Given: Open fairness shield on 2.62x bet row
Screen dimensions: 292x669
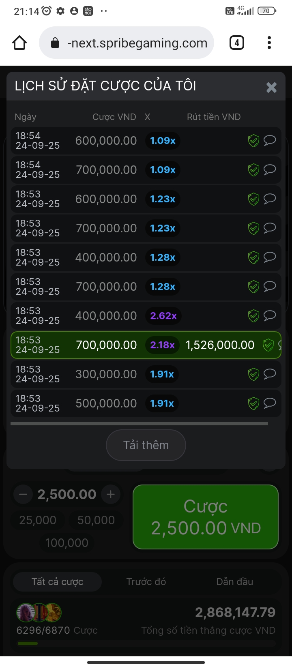Looking at the screenshot, I should (x=253, y=316).
